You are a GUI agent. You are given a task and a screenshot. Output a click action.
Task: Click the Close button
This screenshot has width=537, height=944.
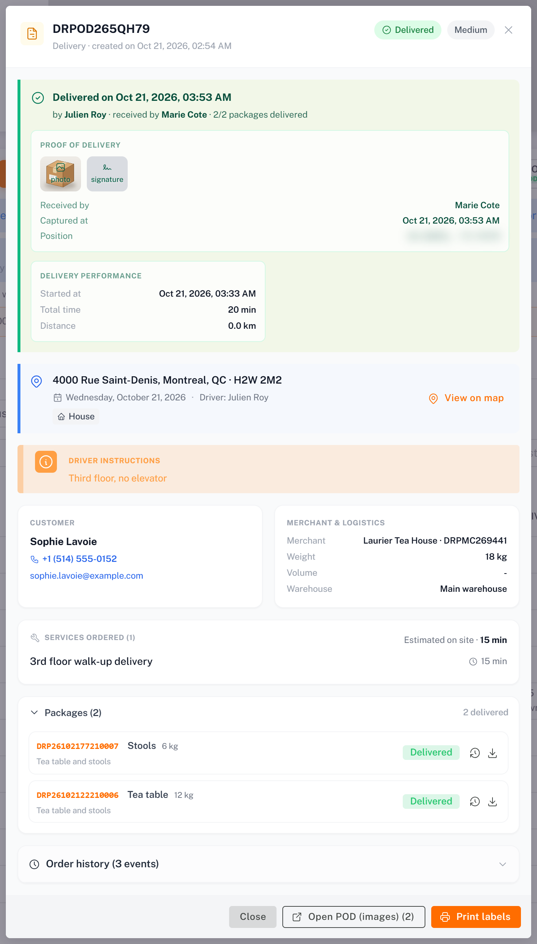(x=253, y=917)
